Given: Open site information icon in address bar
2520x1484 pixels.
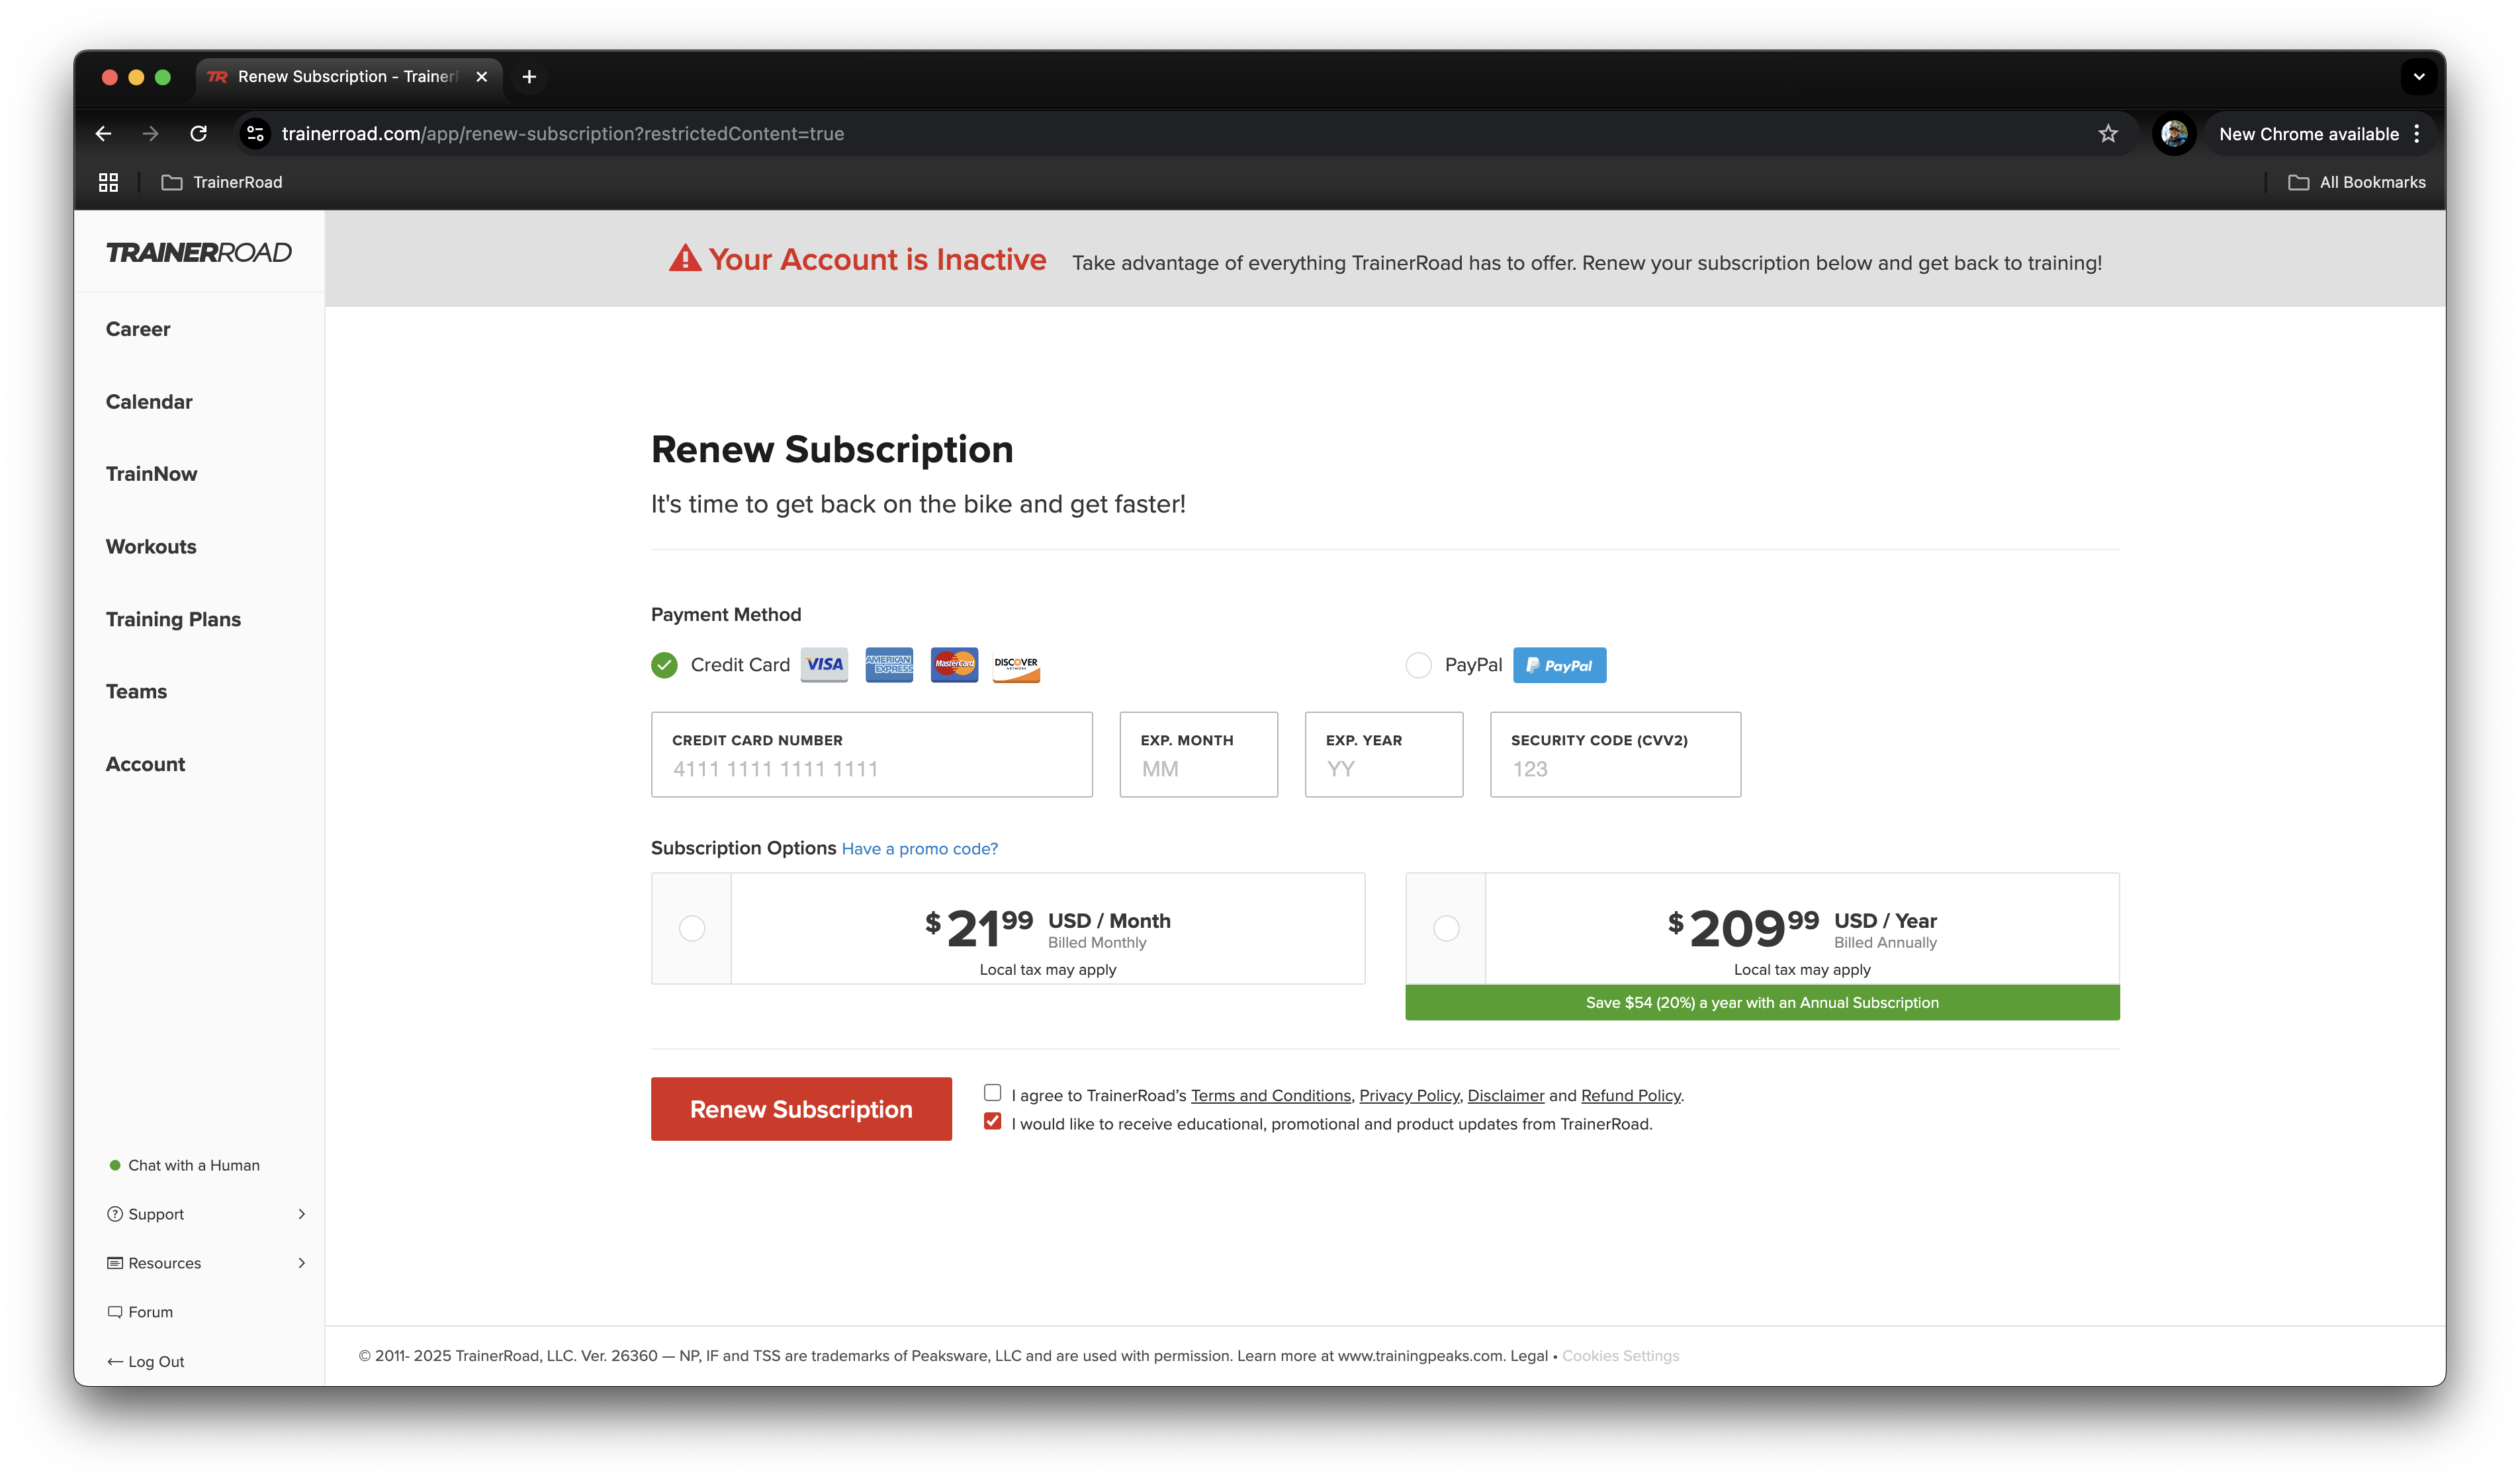Looking at the screenshot, I should click(256, 133).
